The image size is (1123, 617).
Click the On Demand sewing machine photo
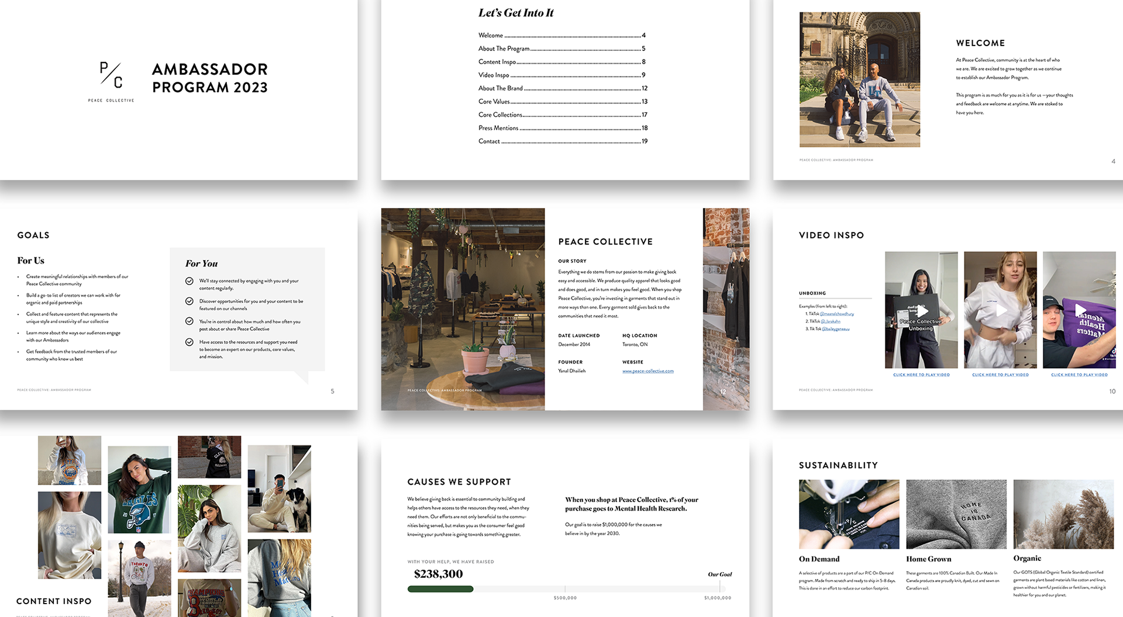click(x=849, y=514)
